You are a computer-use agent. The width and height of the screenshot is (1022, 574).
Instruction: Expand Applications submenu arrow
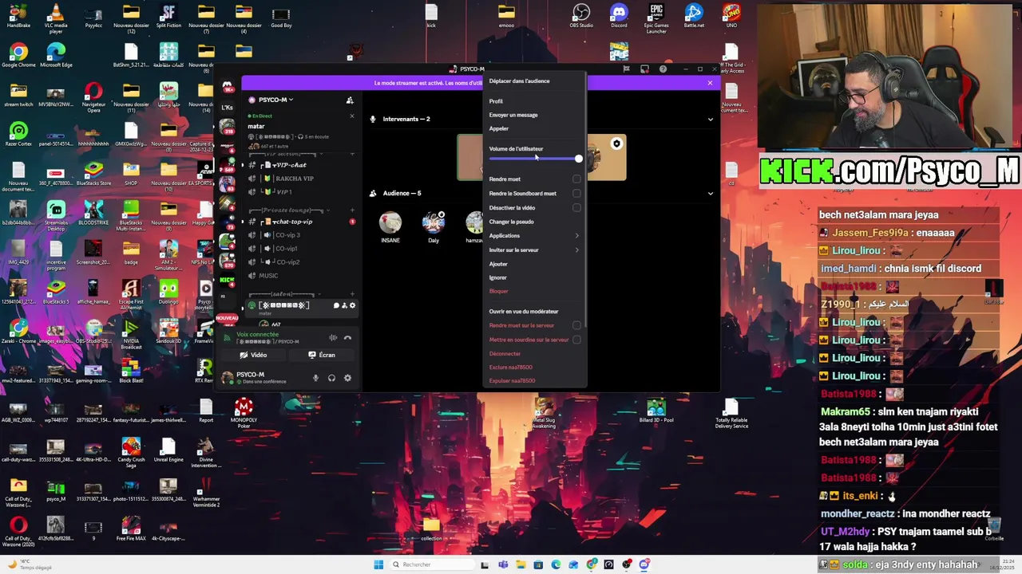(x=577, y=236)
